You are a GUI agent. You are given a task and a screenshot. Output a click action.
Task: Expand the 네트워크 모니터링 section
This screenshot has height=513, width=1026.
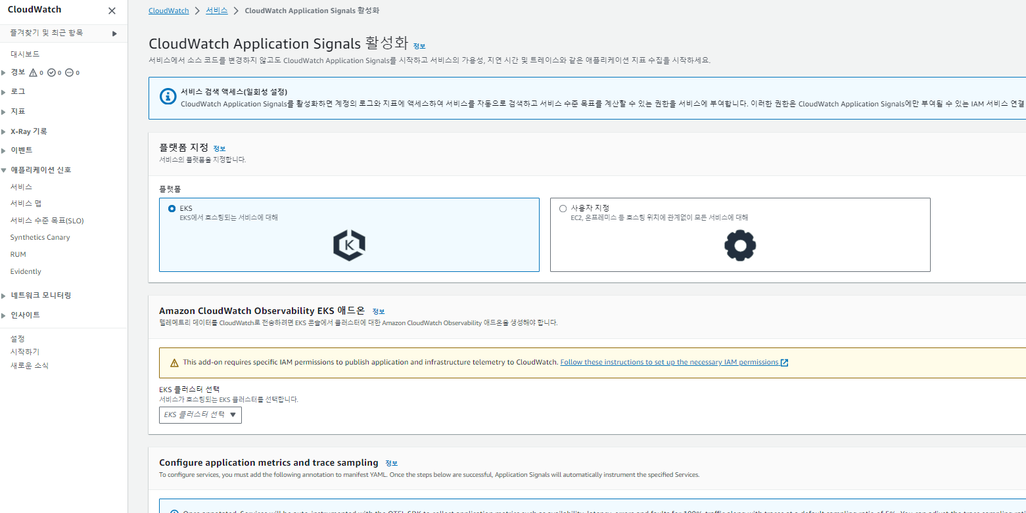(x=4, y=296)
